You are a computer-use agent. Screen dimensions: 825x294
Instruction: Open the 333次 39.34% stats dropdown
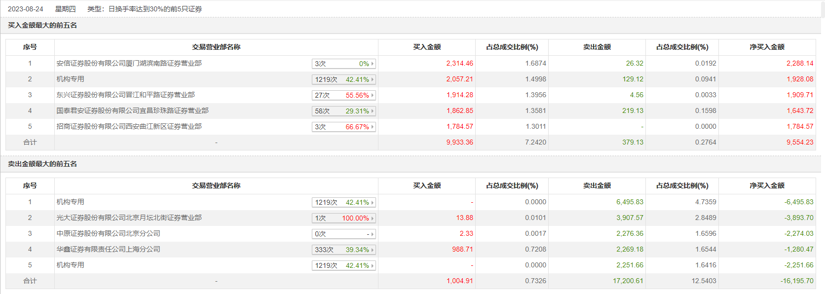point(373,250)
